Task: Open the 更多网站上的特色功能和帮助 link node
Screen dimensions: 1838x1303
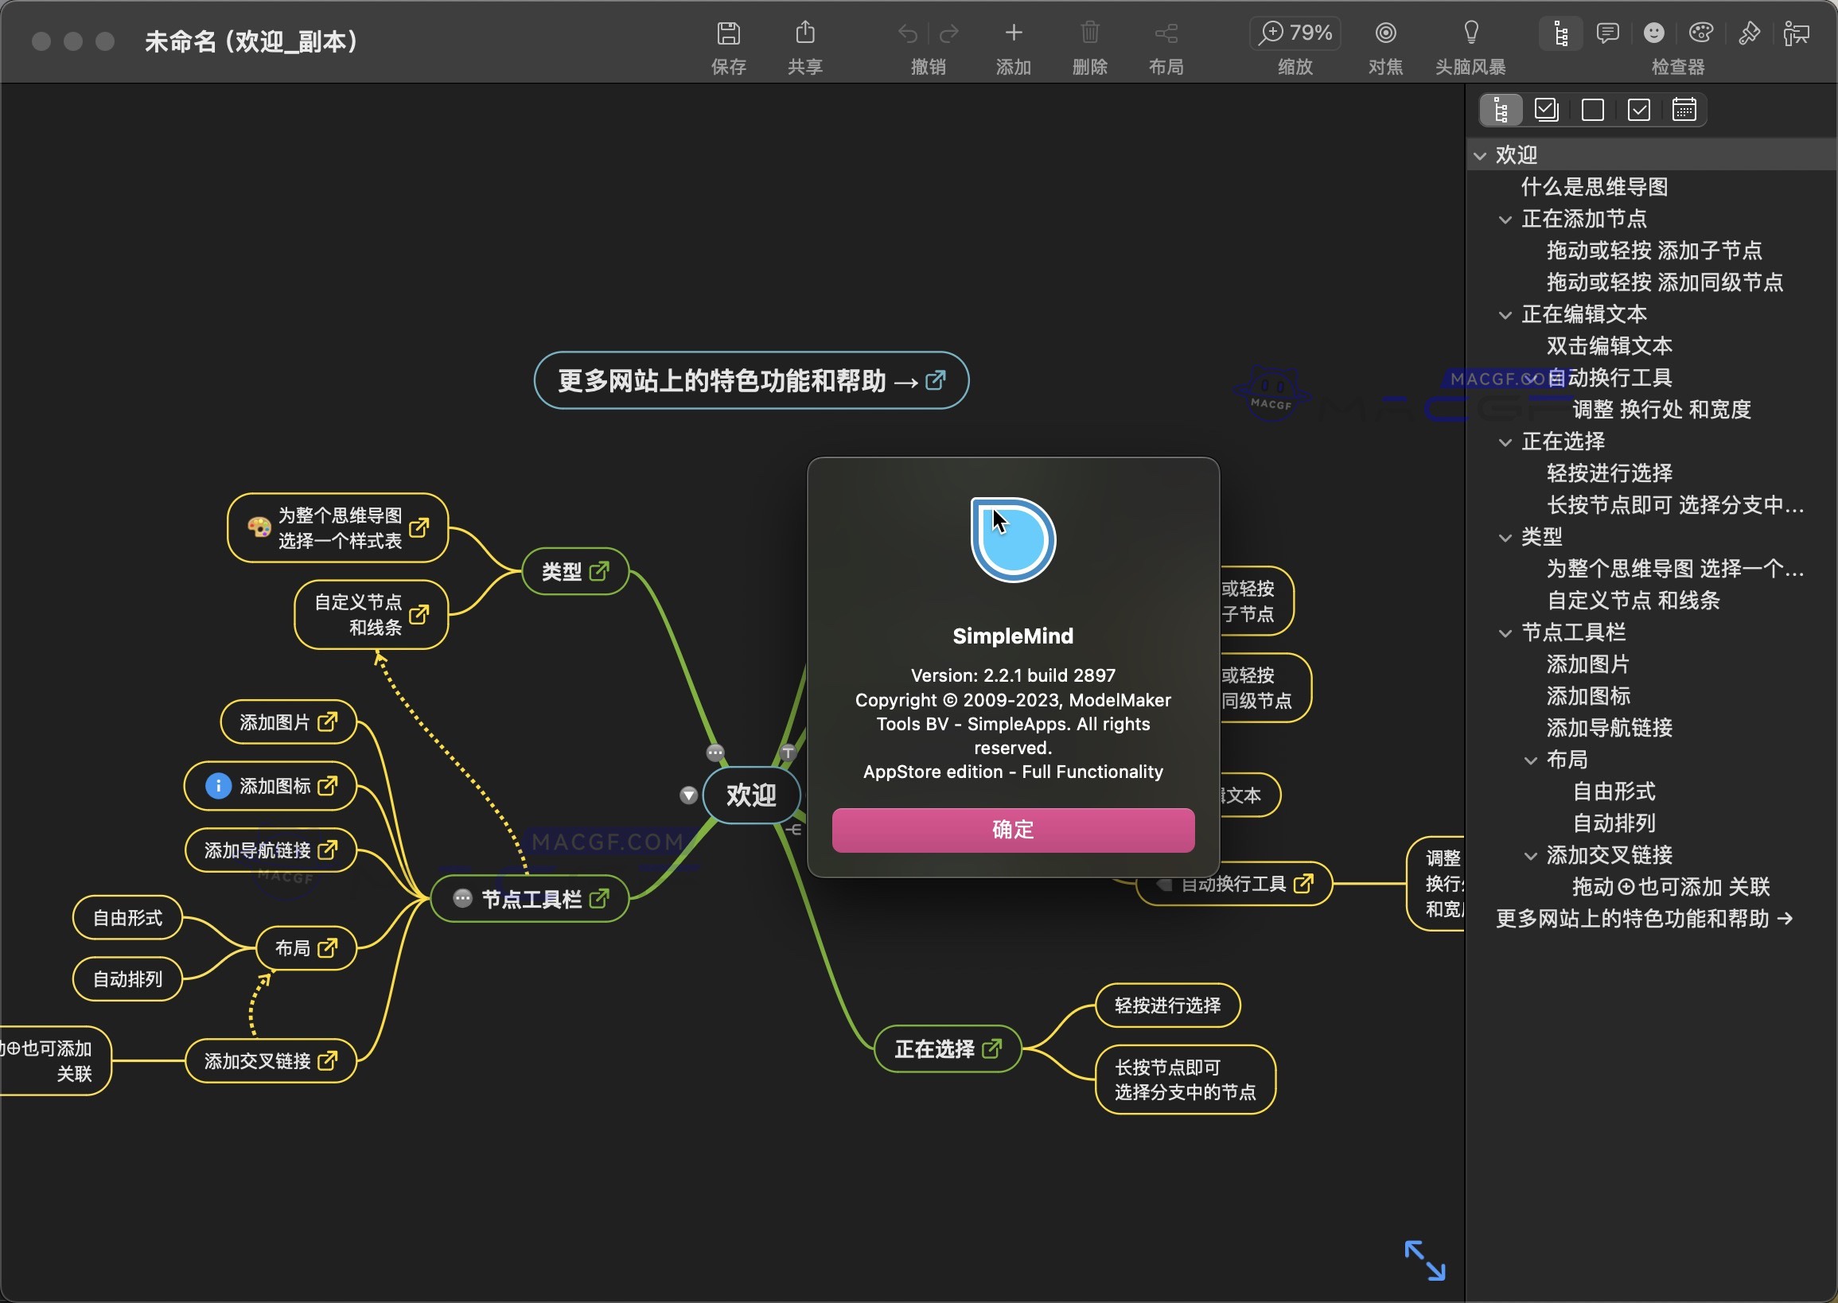Action: (x=750, y=381)
